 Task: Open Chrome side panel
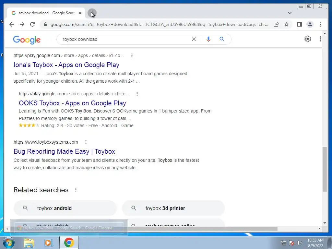[299, 24]
